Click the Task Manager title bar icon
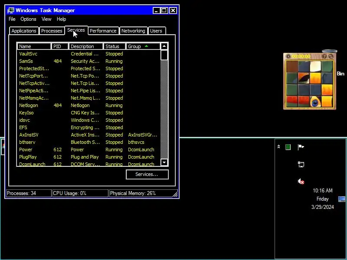347x260 pixels. tap(10, 10)
